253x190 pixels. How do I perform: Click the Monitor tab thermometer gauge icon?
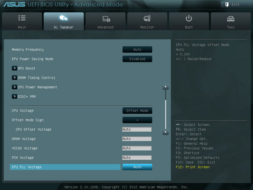tap(147, 18)
